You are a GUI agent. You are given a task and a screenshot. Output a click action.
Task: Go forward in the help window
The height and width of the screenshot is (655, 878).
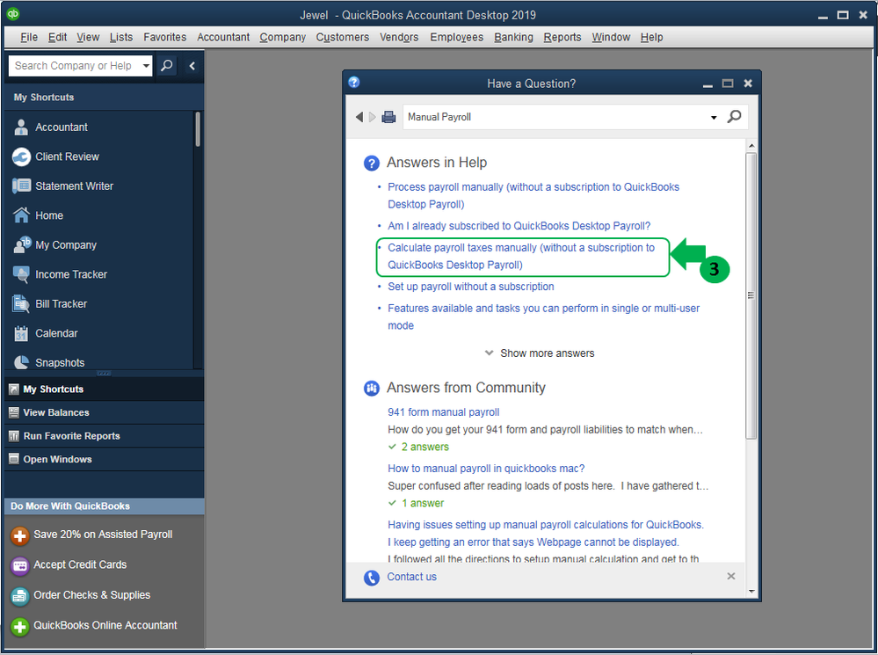pyautogui.click(x=372, y=117)
